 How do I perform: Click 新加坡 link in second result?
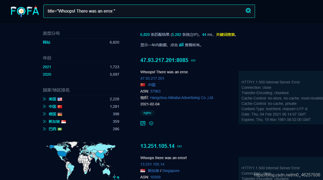tap(154, 171)
